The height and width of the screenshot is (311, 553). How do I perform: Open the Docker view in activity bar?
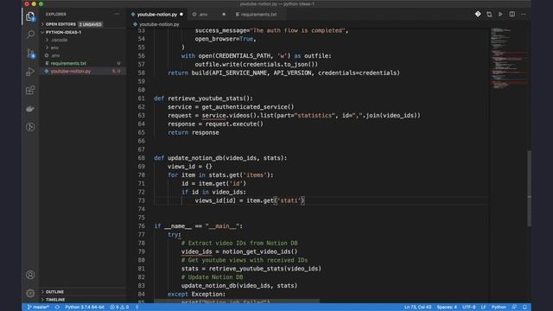(30, 109)
